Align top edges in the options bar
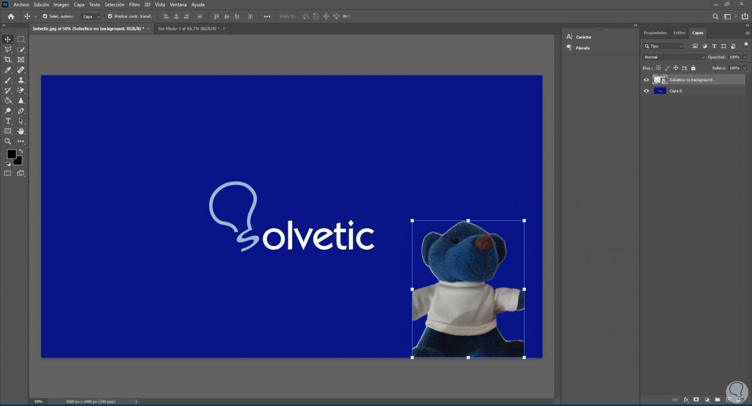 (216, 16)
